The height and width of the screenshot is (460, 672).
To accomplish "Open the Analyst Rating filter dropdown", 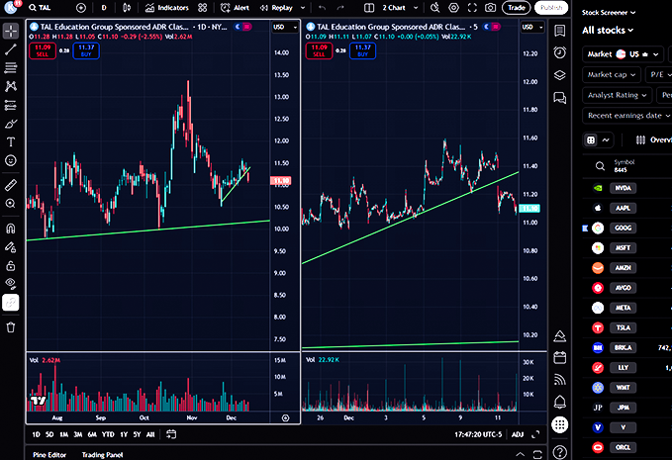I will (x=618, y=95).
